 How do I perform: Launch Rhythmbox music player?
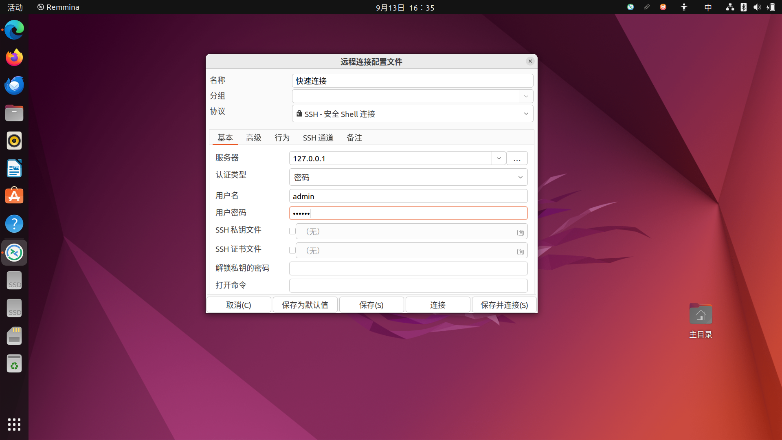click(x=14, y=141)
